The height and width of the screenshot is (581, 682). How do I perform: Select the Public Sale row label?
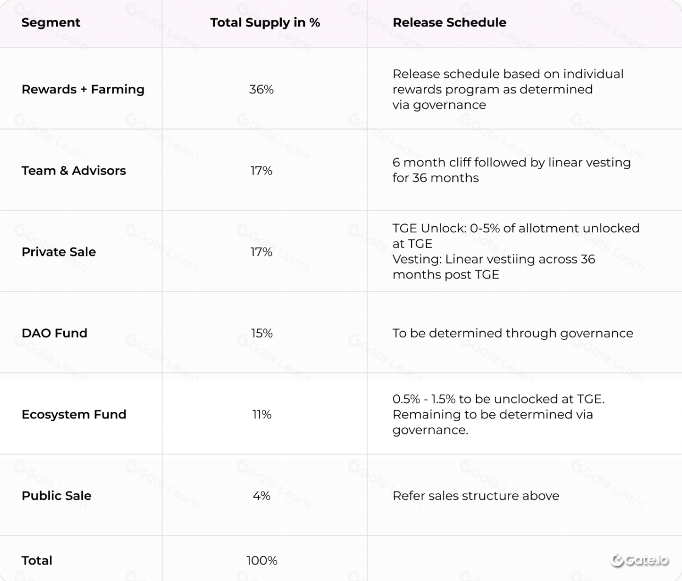point(57,495)
